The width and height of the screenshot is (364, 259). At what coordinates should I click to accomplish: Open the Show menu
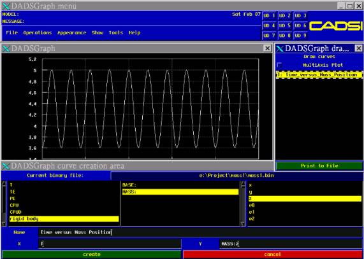coord(98,32)
